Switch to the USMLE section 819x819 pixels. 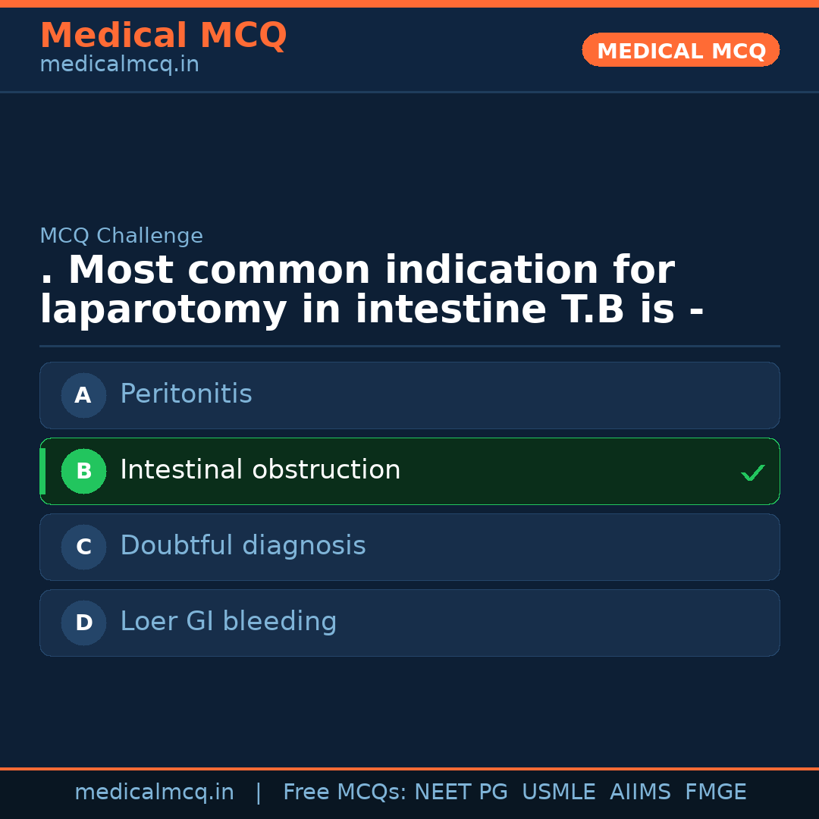tap(559, 791)
